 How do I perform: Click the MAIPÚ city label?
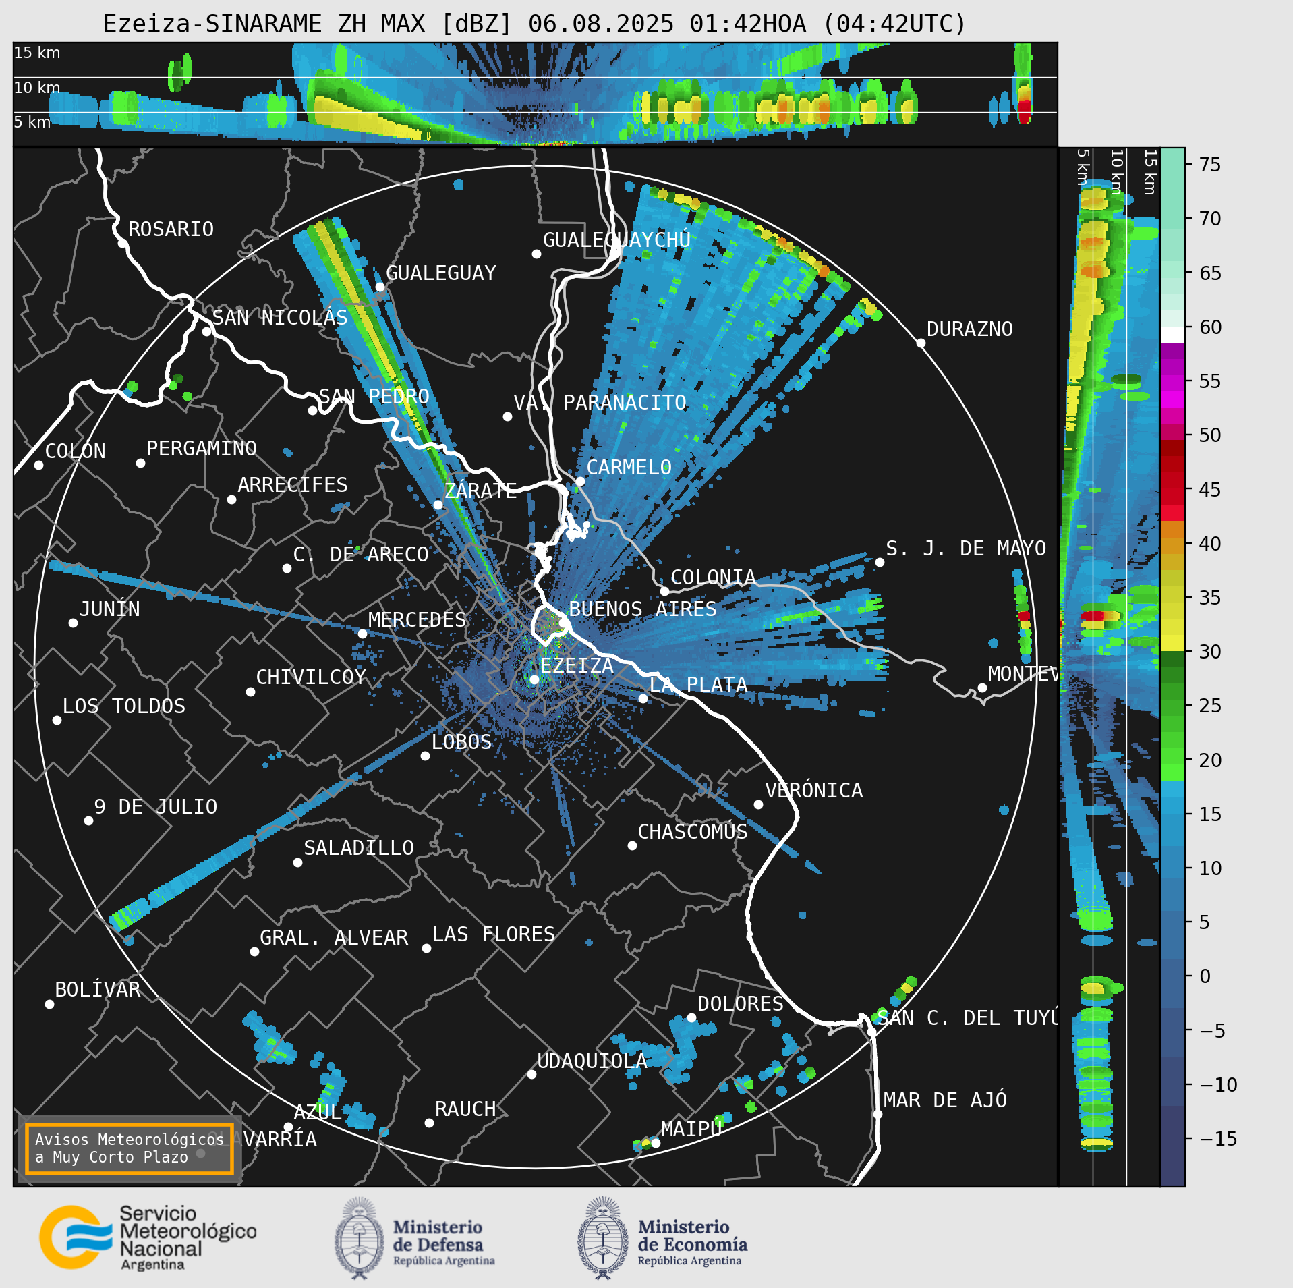tap(692, 1129)
